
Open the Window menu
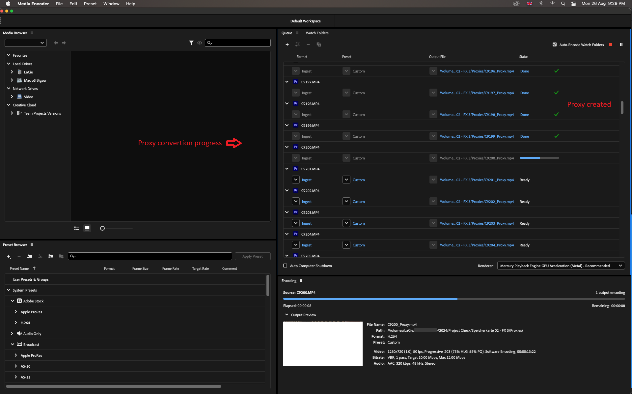coord(111,4)
